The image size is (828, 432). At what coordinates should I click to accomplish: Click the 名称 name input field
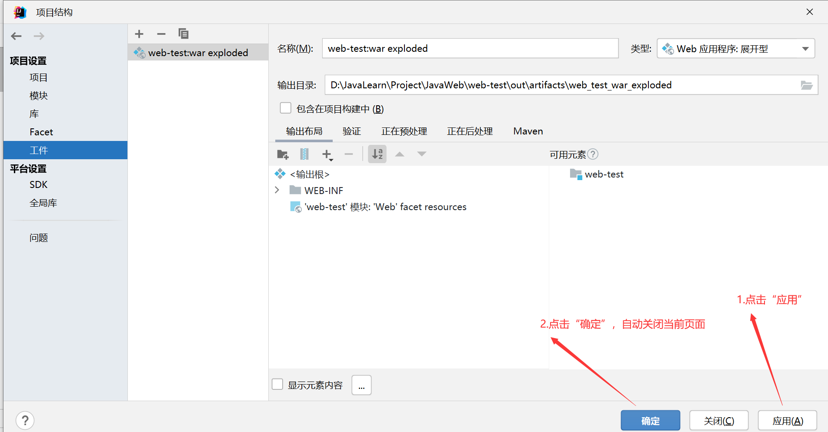pos(470,48)
